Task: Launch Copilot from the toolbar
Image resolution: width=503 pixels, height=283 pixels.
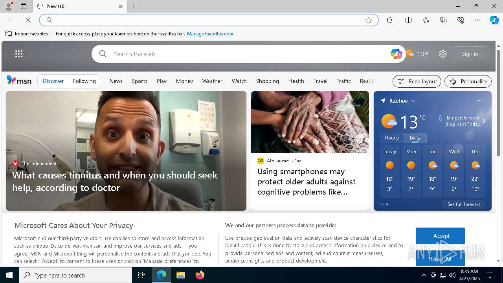Action: click(494, 20)
